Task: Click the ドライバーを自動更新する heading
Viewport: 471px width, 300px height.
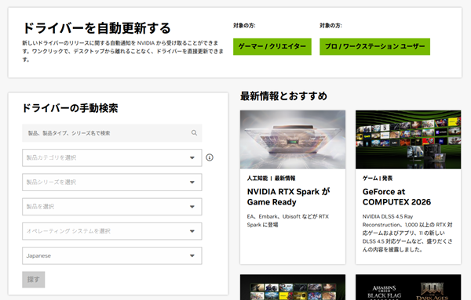Action: click(97, 28)
